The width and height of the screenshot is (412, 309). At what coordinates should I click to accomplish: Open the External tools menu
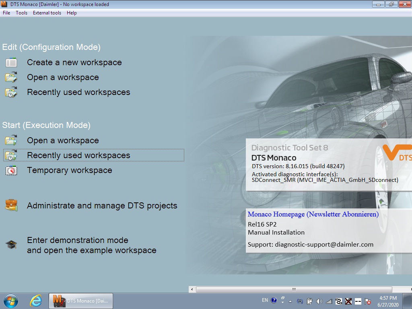pos(47,13)
